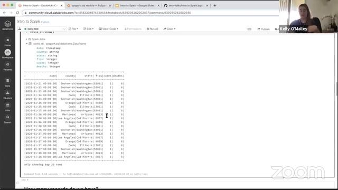Close the GitHub tech-talks tab
Viewport: 338px width, 190px height.
pyautogui.click(x=207, y=6)
